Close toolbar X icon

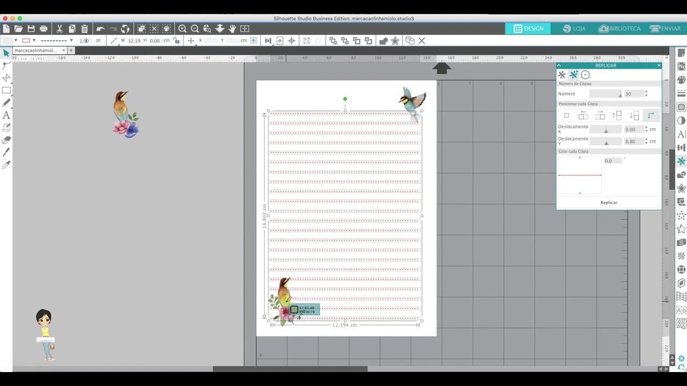(422, 41)
